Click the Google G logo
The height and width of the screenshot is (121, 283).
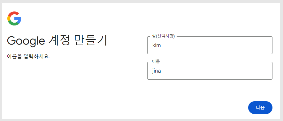click(14, 18)
